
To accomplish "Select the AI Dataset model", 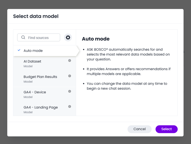I will pyautogui.click(x=32, y=61).
